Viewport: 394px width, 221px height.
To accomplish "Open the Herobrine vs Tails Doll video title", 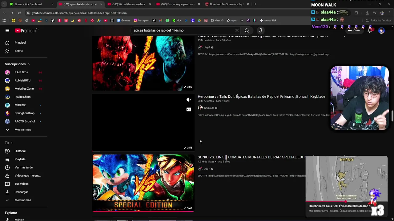I will click(x=261, y=96).
